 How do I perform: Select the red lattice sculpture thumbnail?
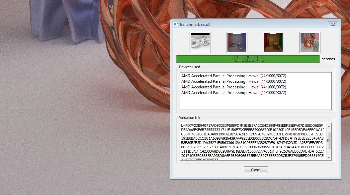[309, 42]
